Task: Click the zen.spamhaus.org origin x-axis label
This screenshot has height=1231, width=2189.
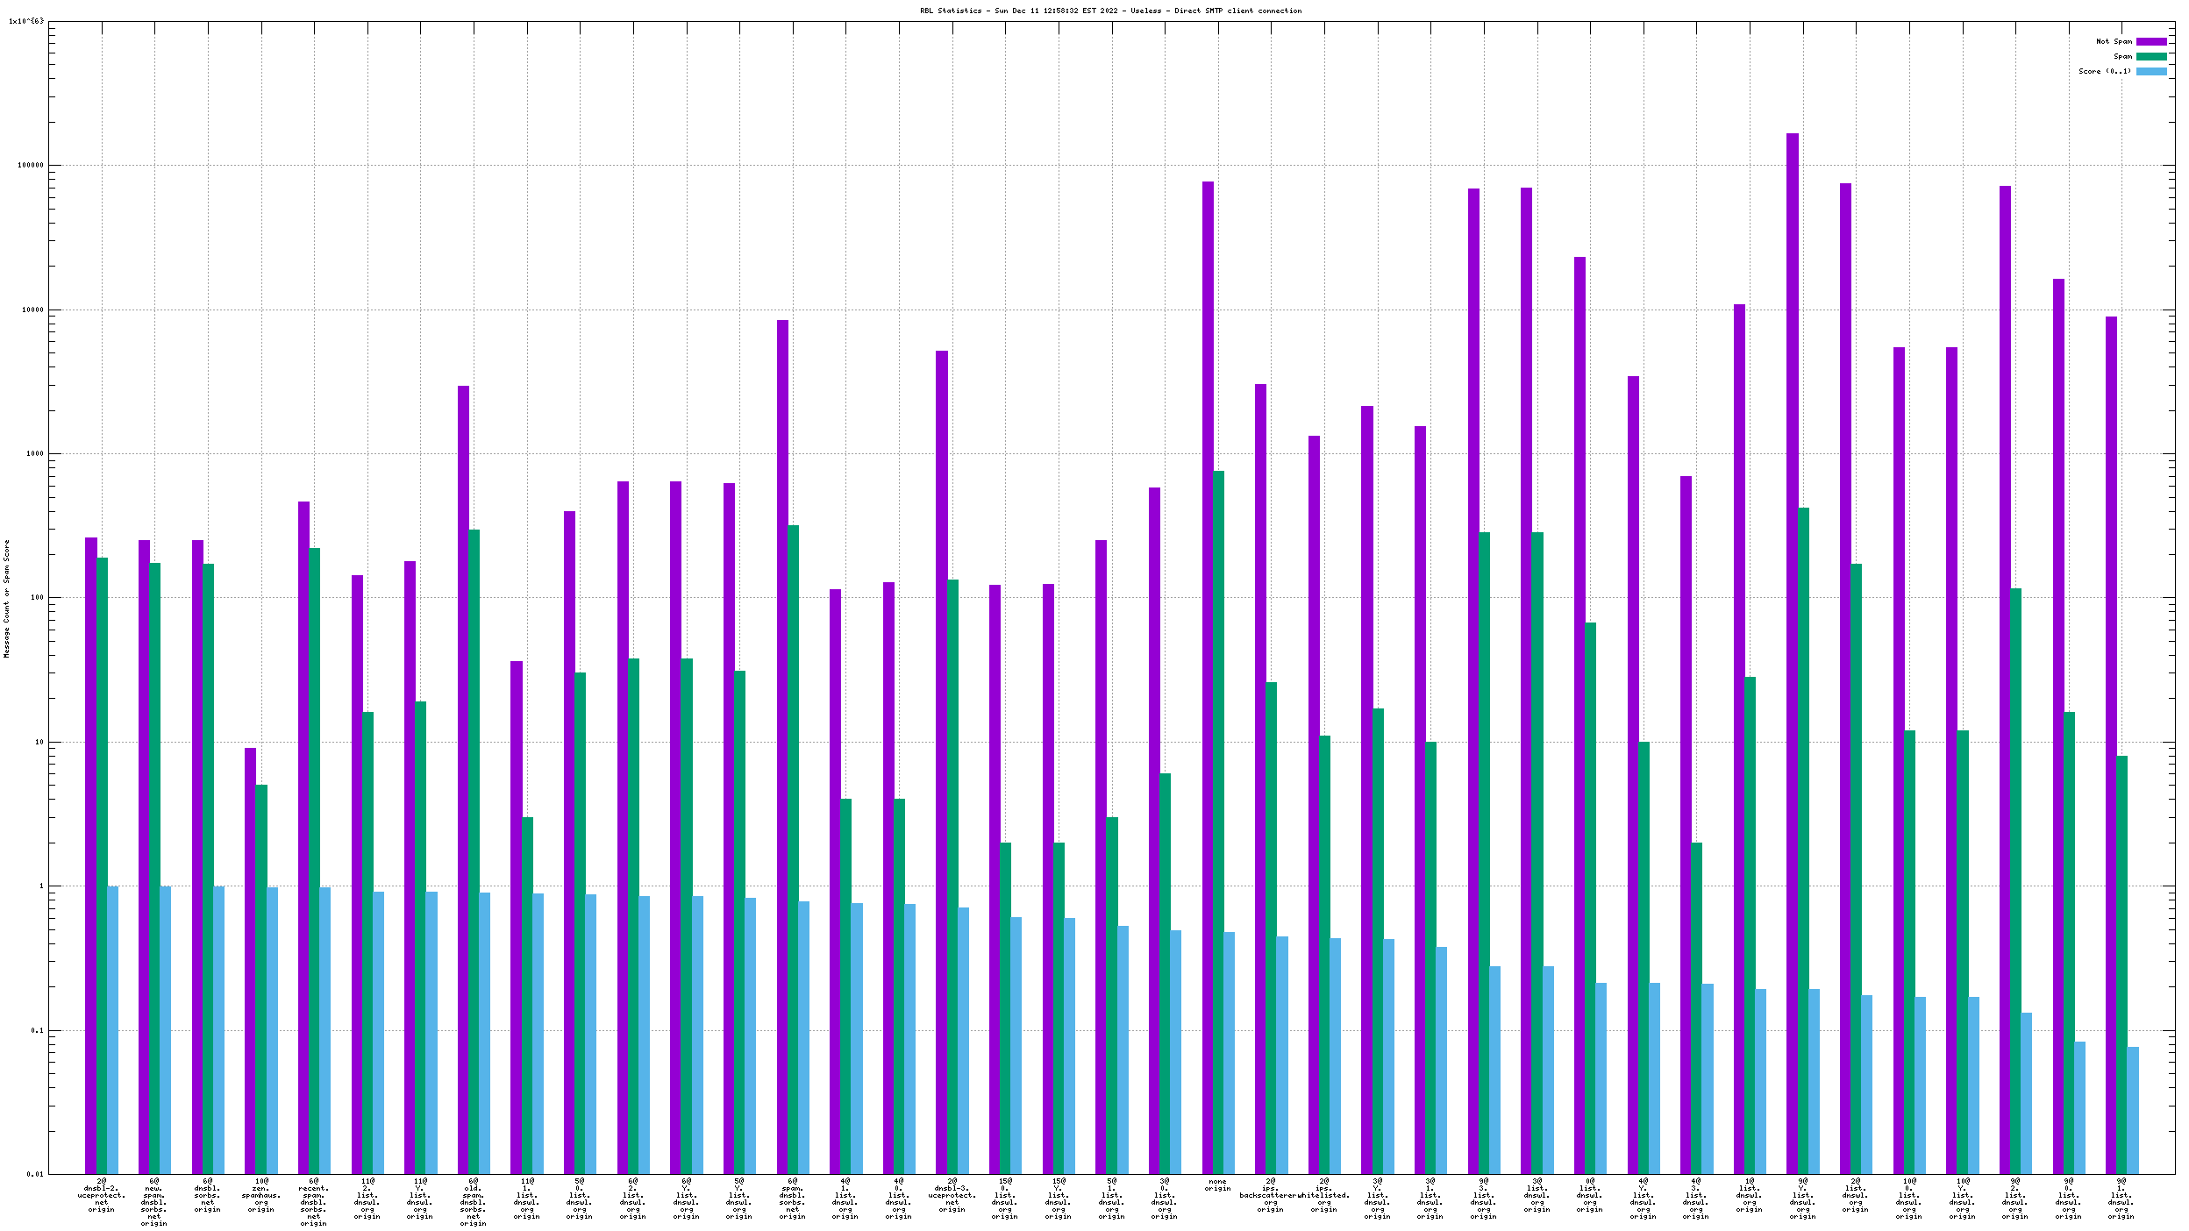Action: (x=261, y=1196)
